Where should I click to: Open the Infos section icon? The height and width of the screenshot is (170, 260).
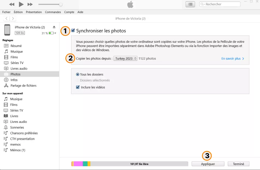pos(6,80)
